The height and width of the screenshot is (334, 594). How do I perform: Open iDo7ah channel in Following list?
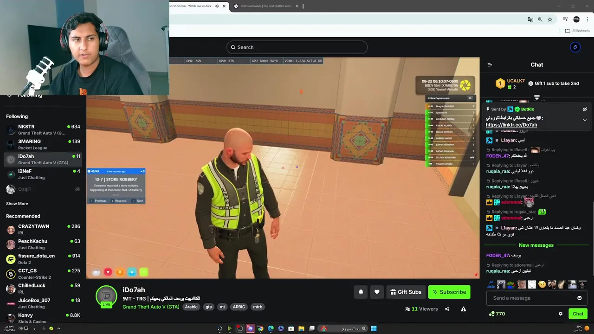pyautogui.click(x=43, y=160)
